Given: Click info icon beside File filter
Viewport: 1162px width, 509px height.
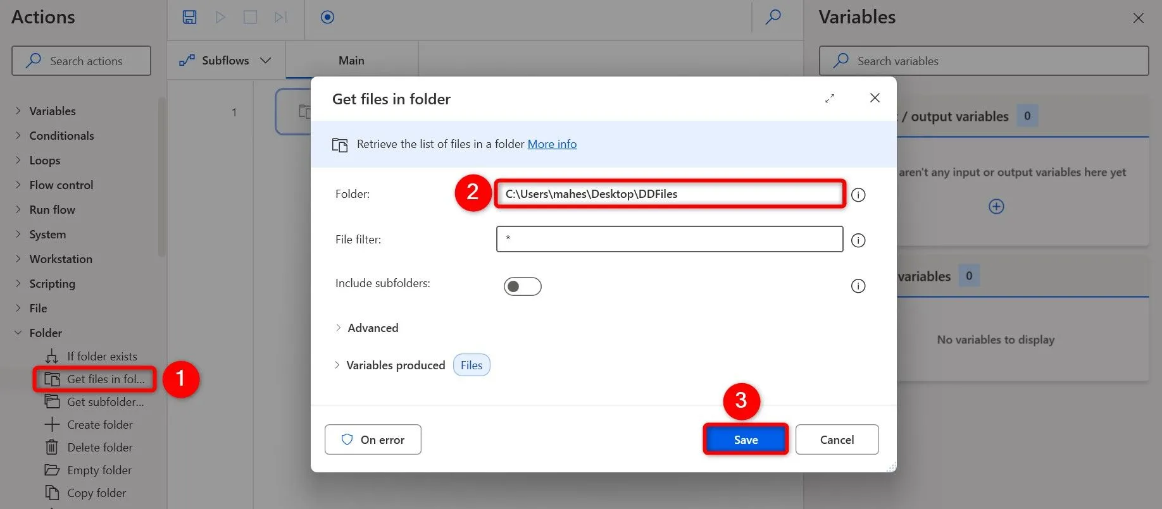Looking at the screenshot, I should (858, 240).
